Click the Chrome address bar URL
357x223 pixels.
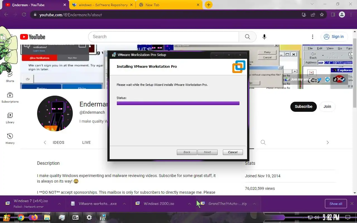click(71, 15)
